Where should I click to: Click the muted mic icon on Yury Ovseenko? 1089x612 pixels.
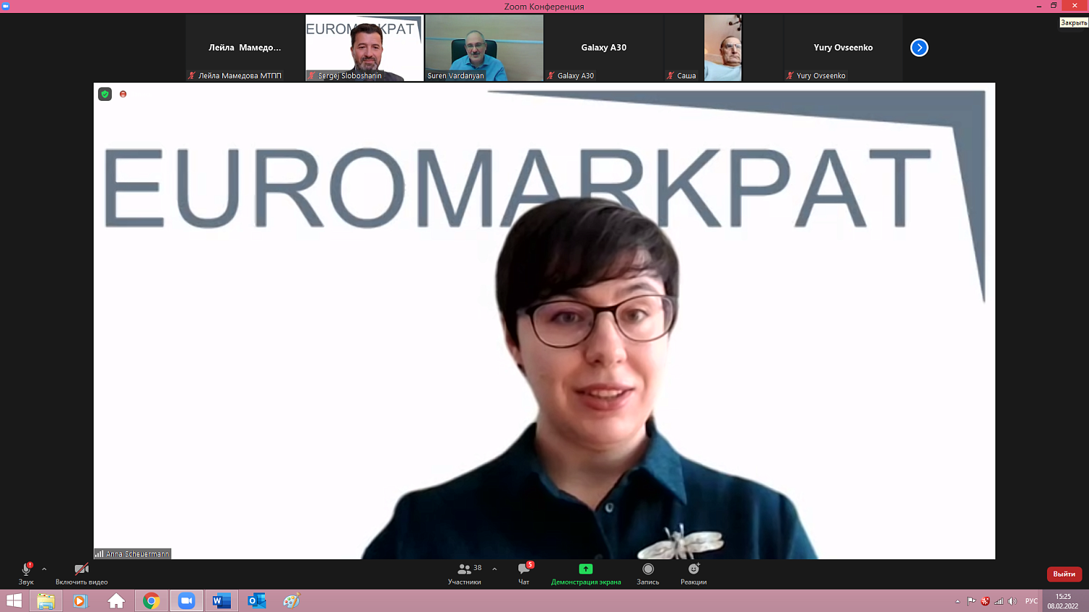point(790,75)
